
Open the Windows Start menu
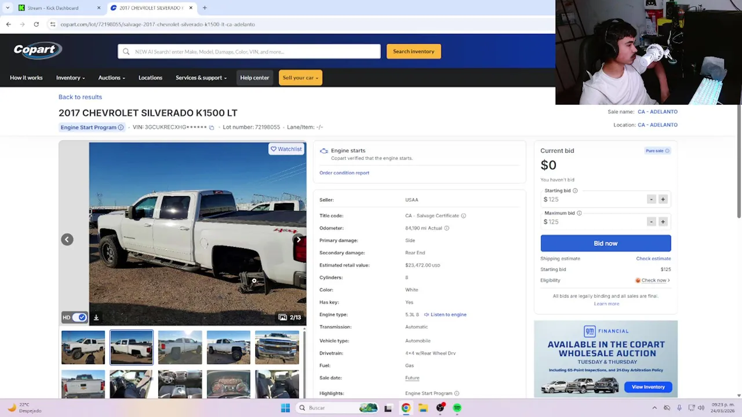pos(285,408)
